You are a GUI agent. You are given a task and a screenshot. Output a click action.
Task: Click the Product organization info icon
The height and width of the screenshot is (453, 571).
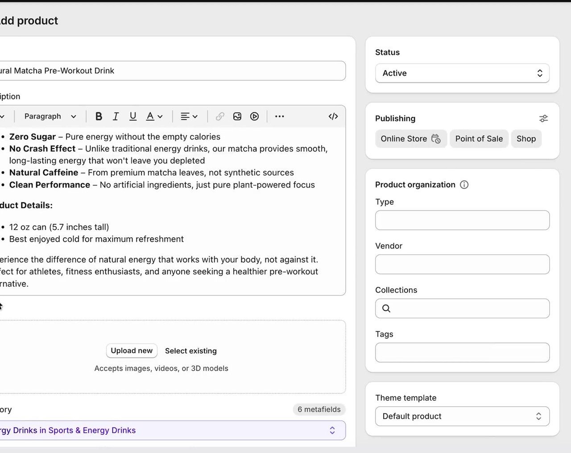tap(464, 185)
